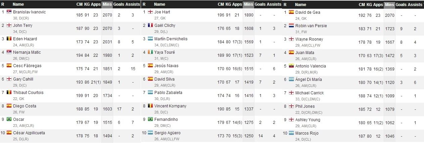Open Wayne Rooney's player page
424x143 pixels.
click(309, 39)
